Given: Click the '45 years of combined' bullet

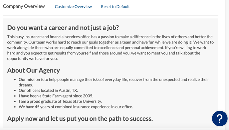Looking at the screenshot, I should tap(76, 107).
